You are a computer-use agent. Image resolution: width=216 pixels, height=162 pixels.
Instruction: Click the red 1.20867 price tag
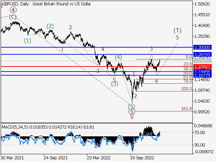[202, 67]
